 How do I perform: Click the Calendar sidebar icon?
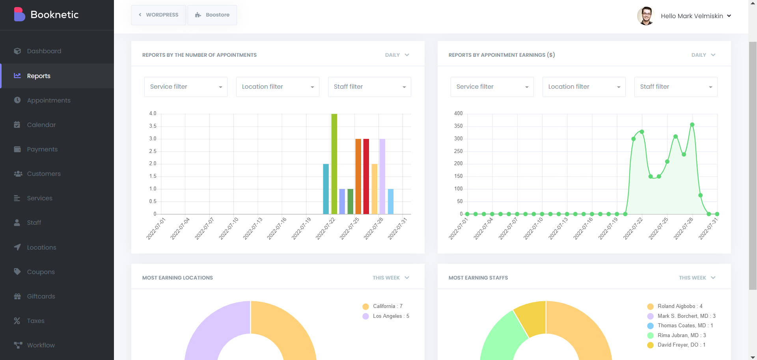[17, 125]
